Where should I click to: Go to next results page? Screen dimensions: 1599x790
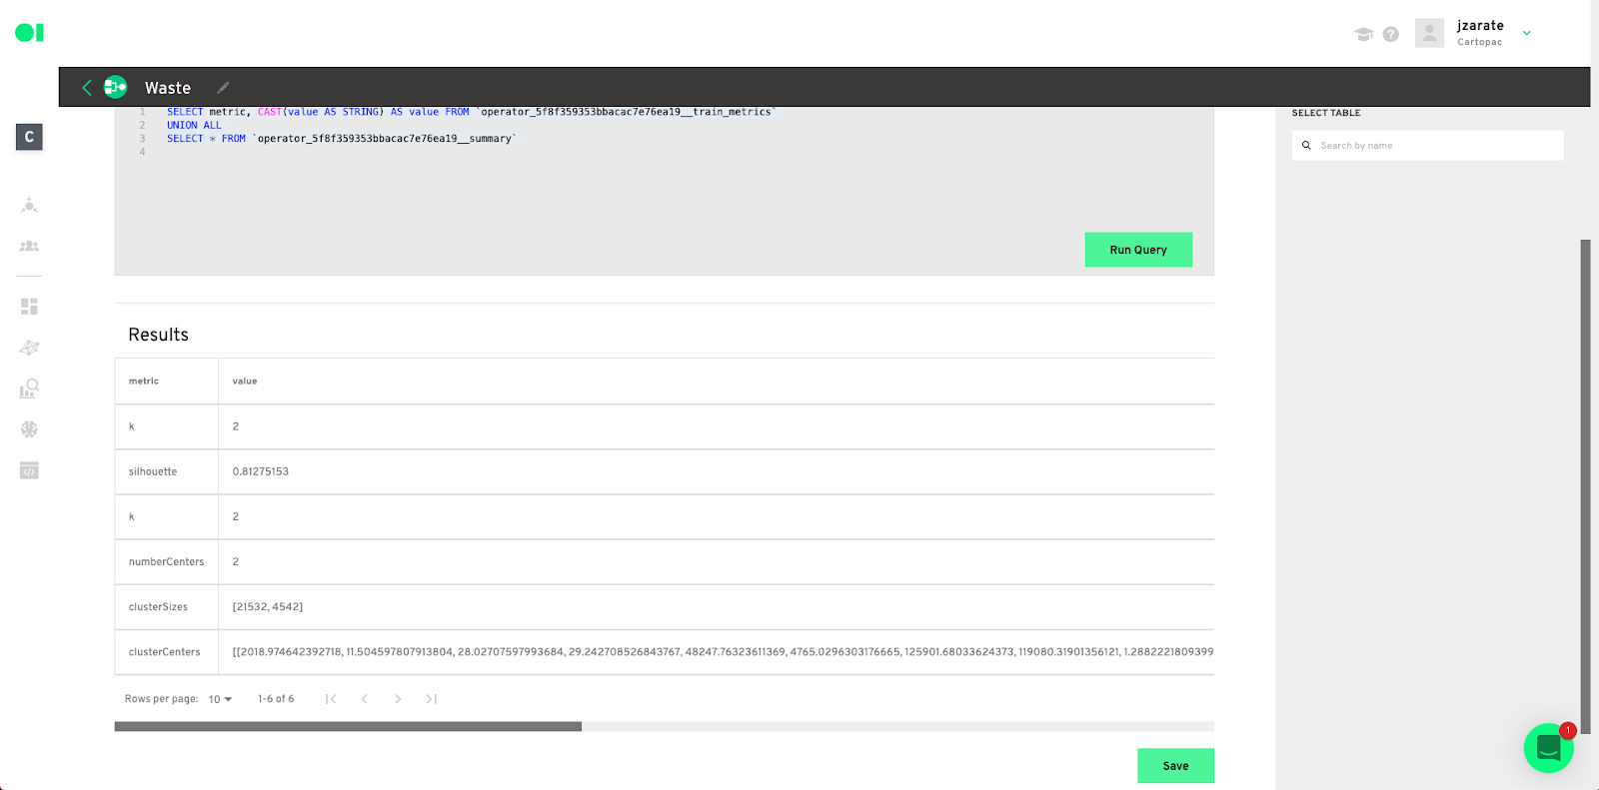coord(398,699)
